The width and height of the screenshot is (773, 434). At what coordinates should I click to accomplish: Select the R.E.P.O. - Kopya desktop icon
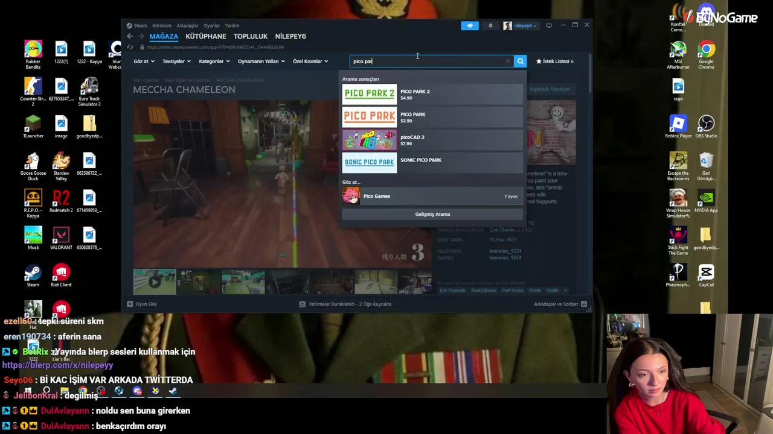pyautogui.click(x=33, y=204)
